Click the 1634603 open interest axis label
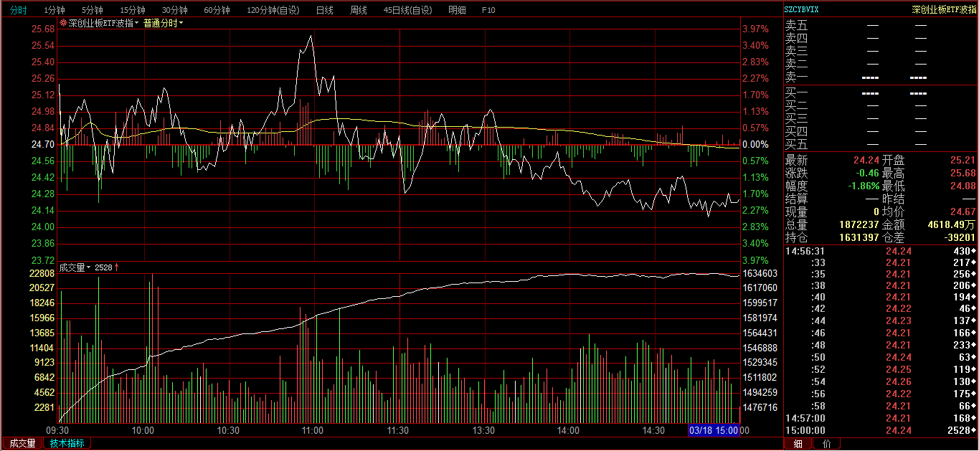The width and height of the screenshot is (979, 451). (760, 274)
